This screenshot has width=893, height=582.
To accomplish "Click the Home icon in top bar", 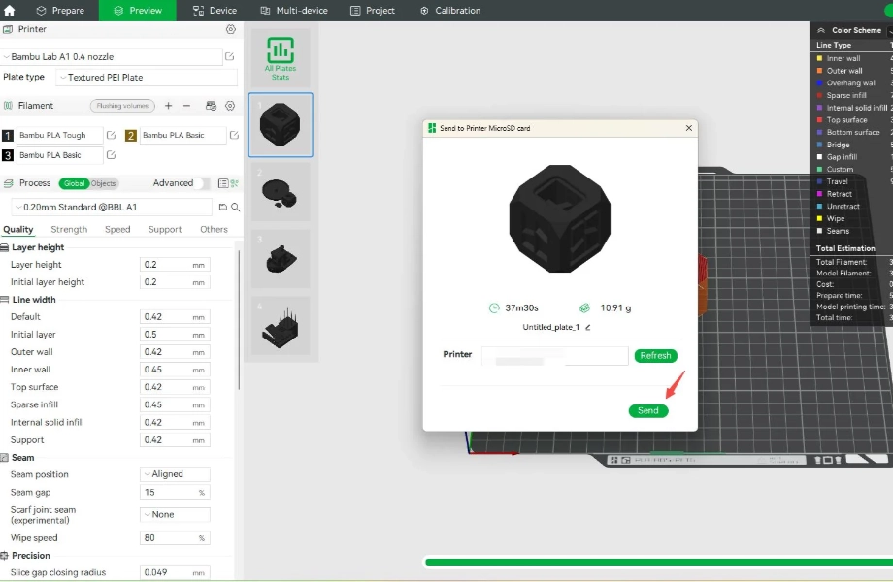I will 10,11.
